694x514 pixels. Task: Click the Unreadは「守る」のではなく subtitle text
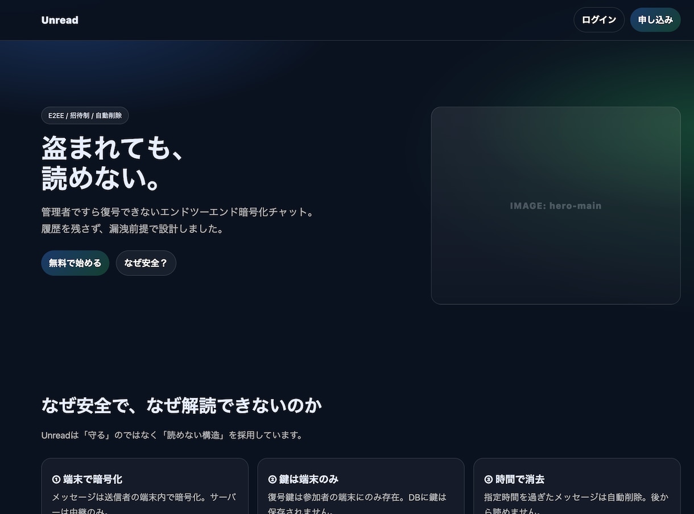click(172, 435)
